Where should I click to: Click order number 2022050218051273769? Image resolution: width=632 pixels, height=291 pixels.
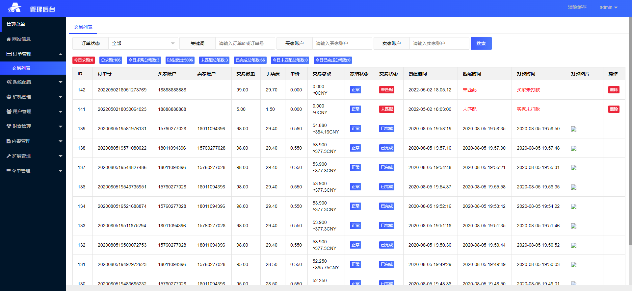point(122,90)
